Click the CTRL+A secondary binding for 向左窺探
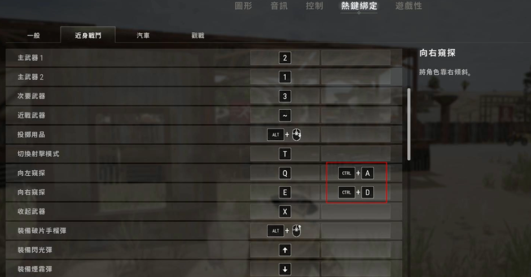Image resolution: width=531 pixels, height=277 pixels. [356, 173]
